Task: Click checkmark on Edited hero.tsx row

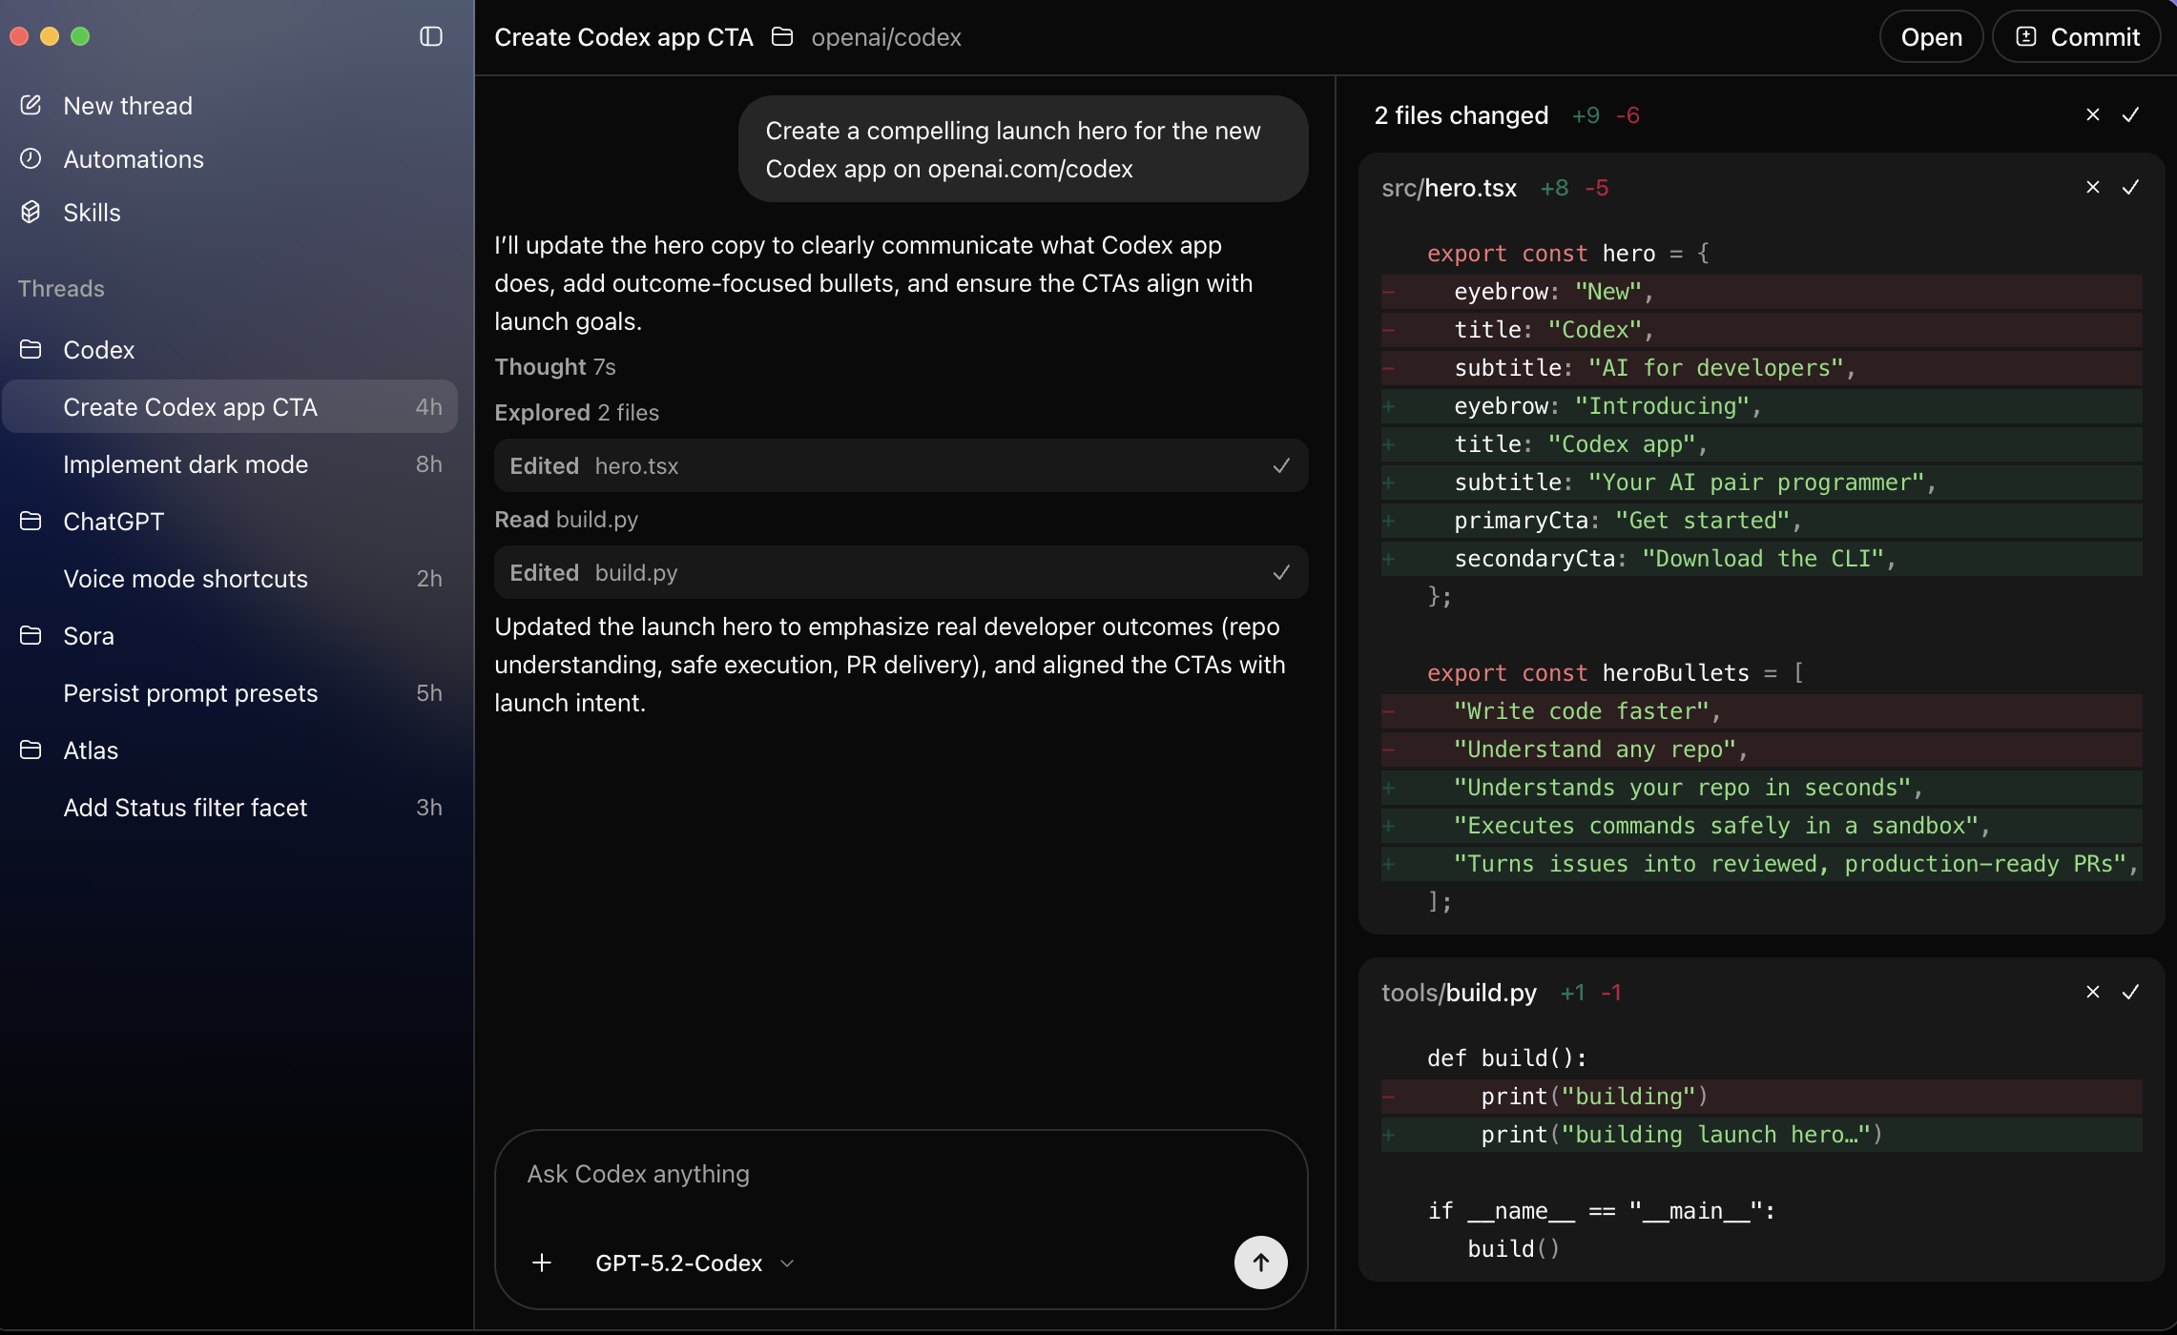Action: [x=1281, y=465]
